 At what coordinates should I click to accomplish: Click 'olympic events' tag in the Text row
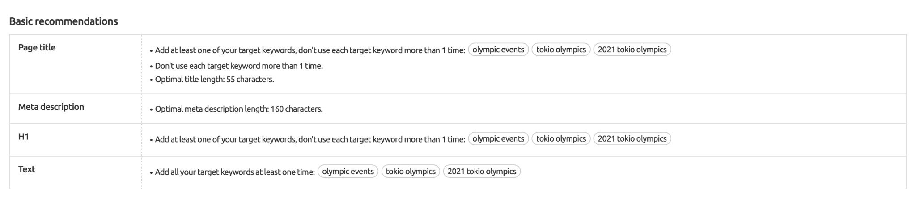348,171
